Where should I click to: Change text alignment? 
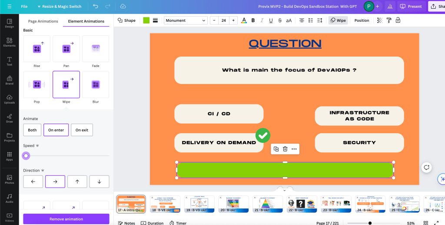click(302, 20)
